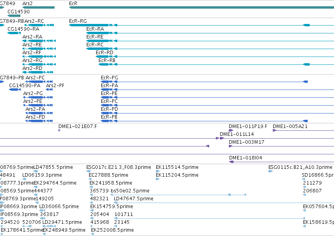This screenshot has width=334, height=236.
Task: Select EST EK241958.5prime label
Action: [x=111, y=183]
